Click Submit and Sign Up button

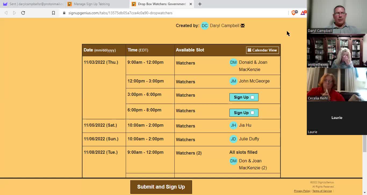[x=161, y=187]
